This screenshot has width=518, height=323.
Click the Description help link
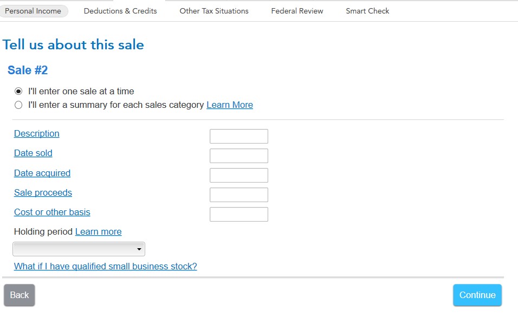(x=37, y=133)
